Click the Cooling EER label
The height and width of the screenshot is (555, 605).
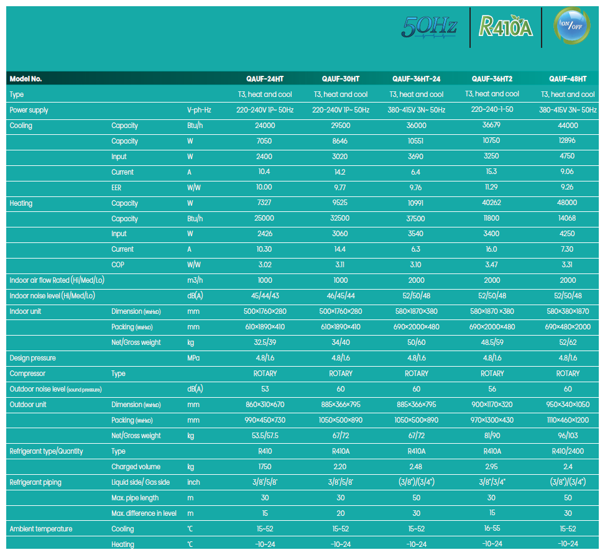tap(116, 188)
